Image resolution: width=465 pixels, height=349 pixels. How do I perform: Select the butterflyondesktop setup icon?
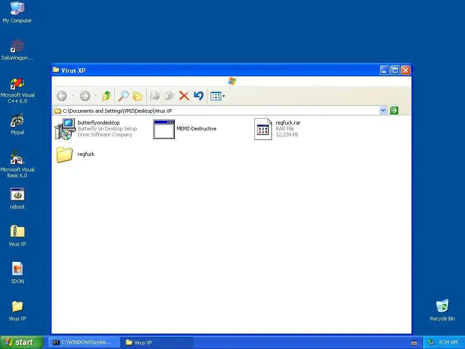[64, 129]
